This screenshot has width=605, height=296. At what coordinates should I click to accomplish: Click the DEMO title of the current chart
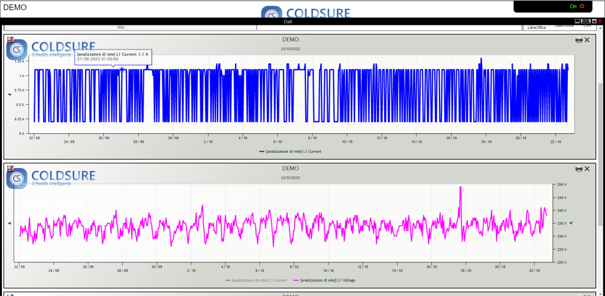click(290, 40)
